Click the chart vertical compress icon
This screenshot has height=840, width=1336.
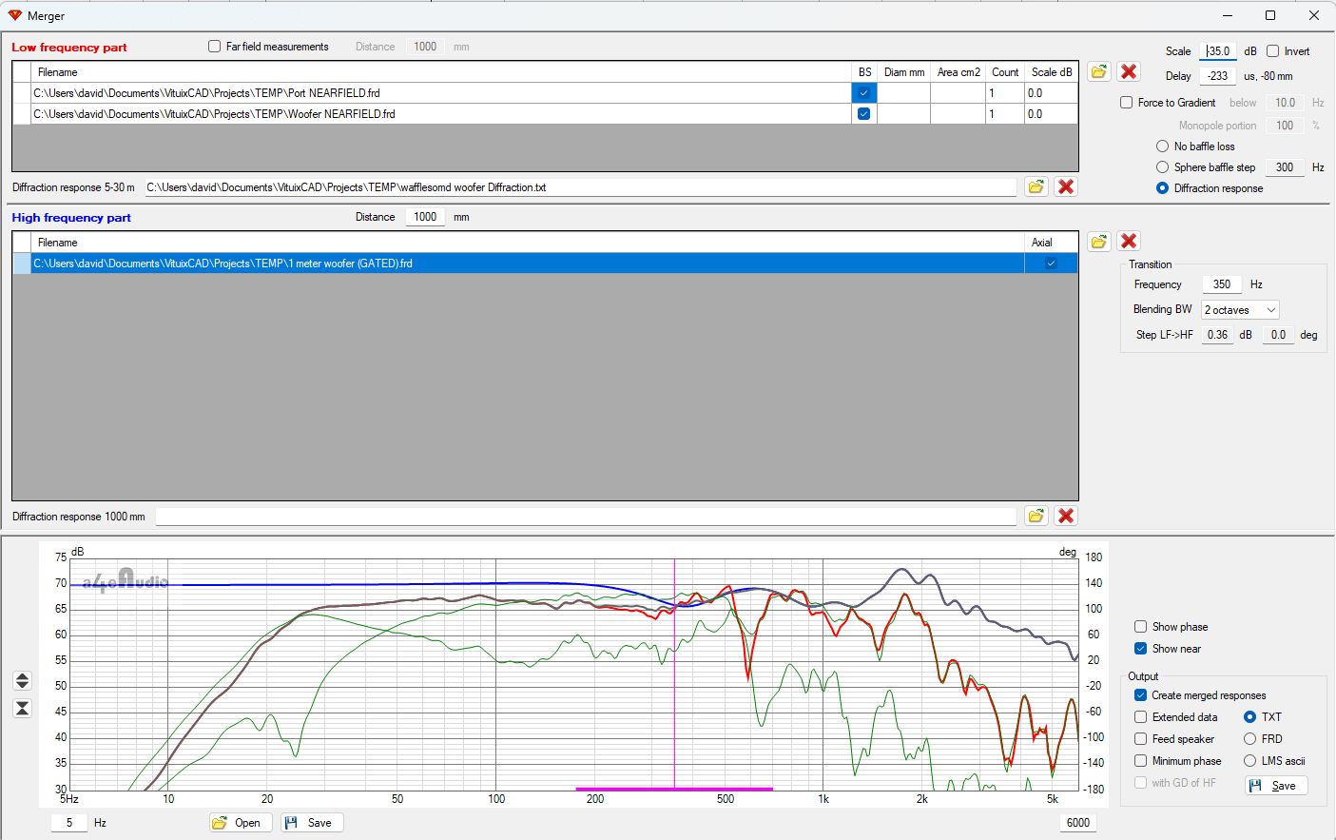coord(23,709)
